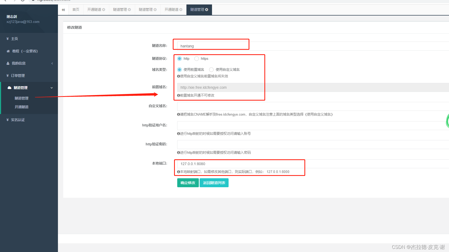Choose the 使用自定义域名 radio option

coord(211,70)
